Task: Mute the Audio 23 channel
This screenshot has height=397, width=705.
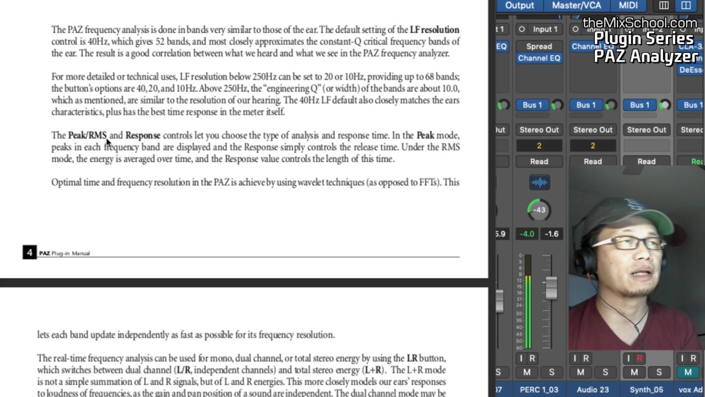Action: [x=581, y=372]
